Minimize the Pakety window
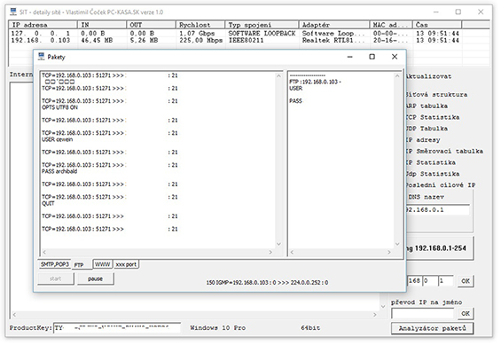Viewport: 501px width, 345px height. coord(350,57)
